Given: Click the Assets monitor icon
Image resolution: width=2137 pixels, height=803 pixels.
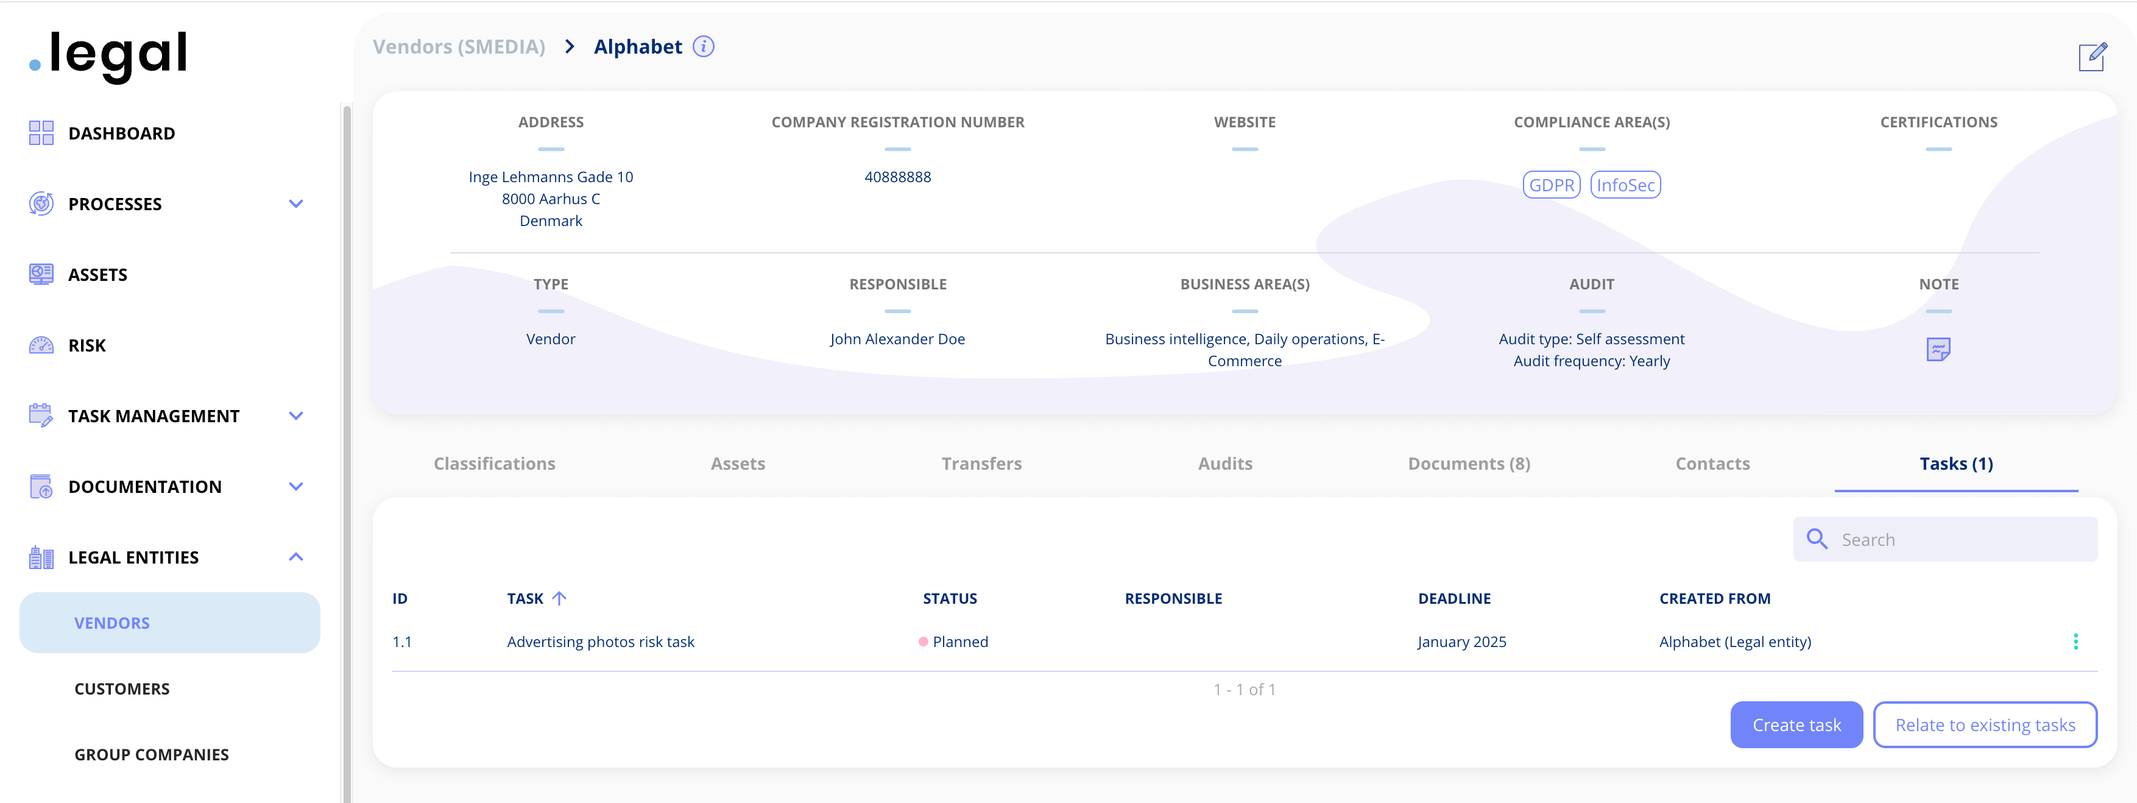Looking at the screenshot, I should coord(41,274).
